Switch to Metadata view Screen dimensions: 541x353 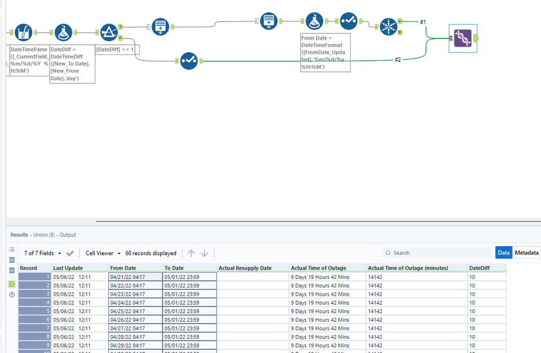[526, 253]
